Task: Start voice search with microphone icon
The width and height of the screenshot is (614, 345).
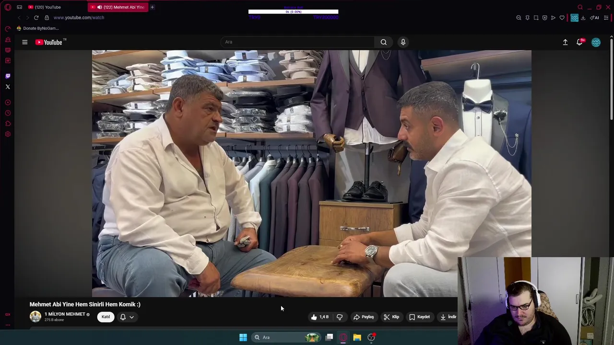Action: click(403, 42)
